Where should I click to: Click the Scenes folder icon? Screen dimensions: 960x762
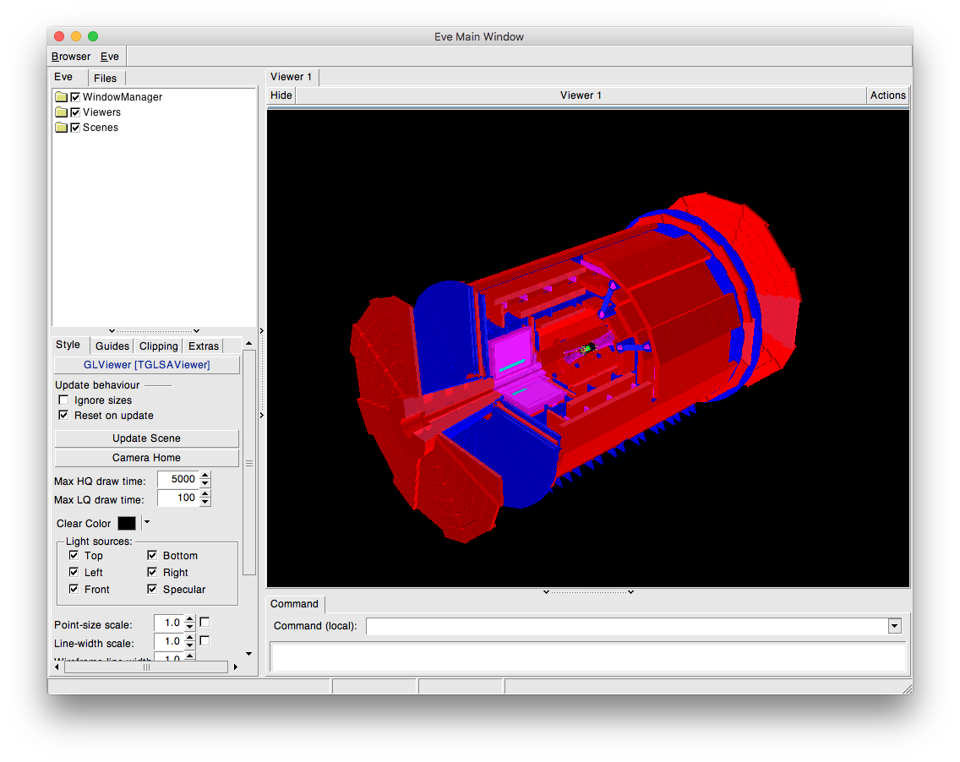[61, 128]
